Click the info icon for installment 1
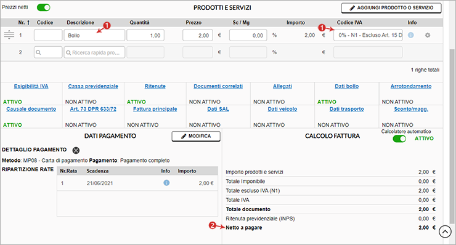Screen dimensions: 456x245 coord(166,183)
